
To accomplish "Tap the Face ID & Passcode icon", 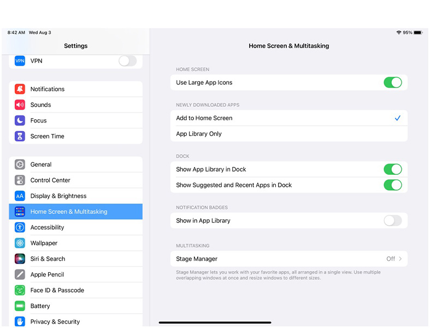I will tap(20, 290).
